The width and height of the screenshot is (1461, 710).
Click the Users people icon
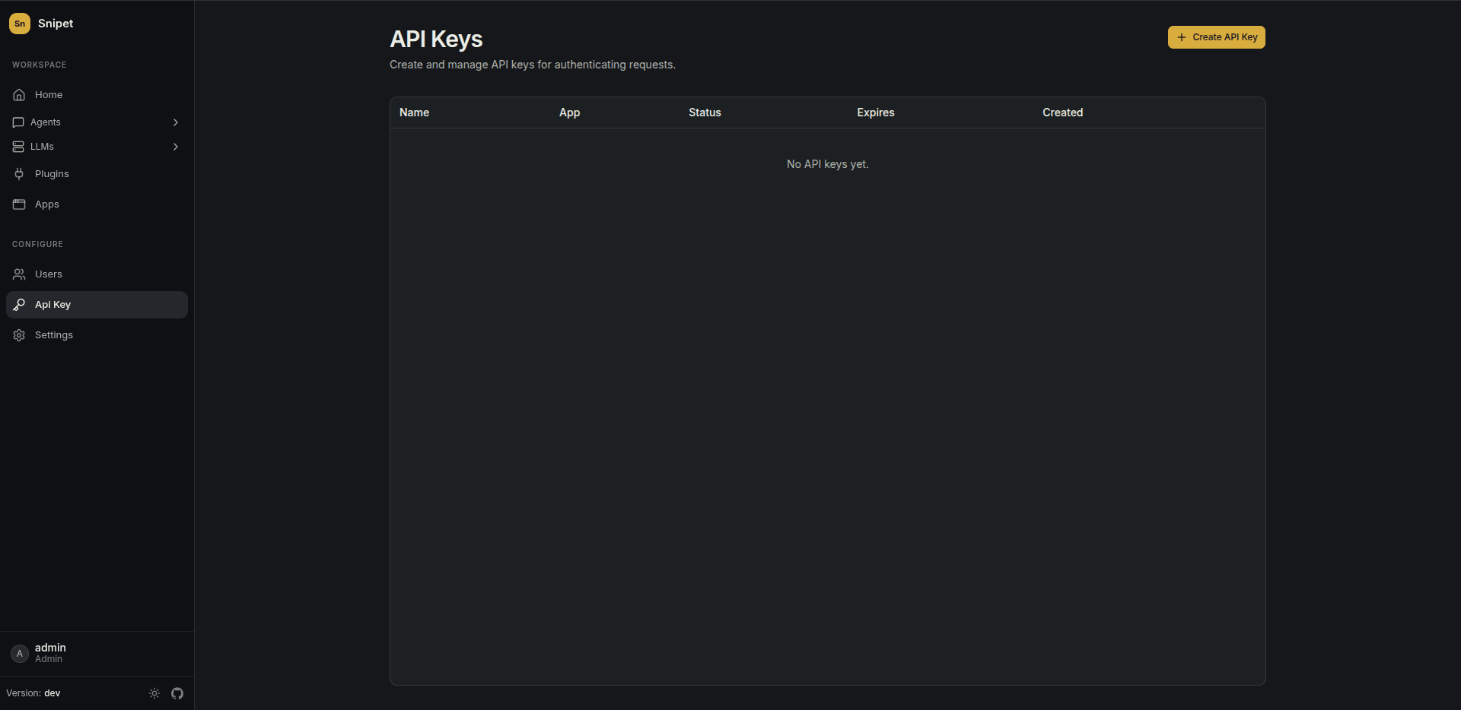tap(19, 274)
